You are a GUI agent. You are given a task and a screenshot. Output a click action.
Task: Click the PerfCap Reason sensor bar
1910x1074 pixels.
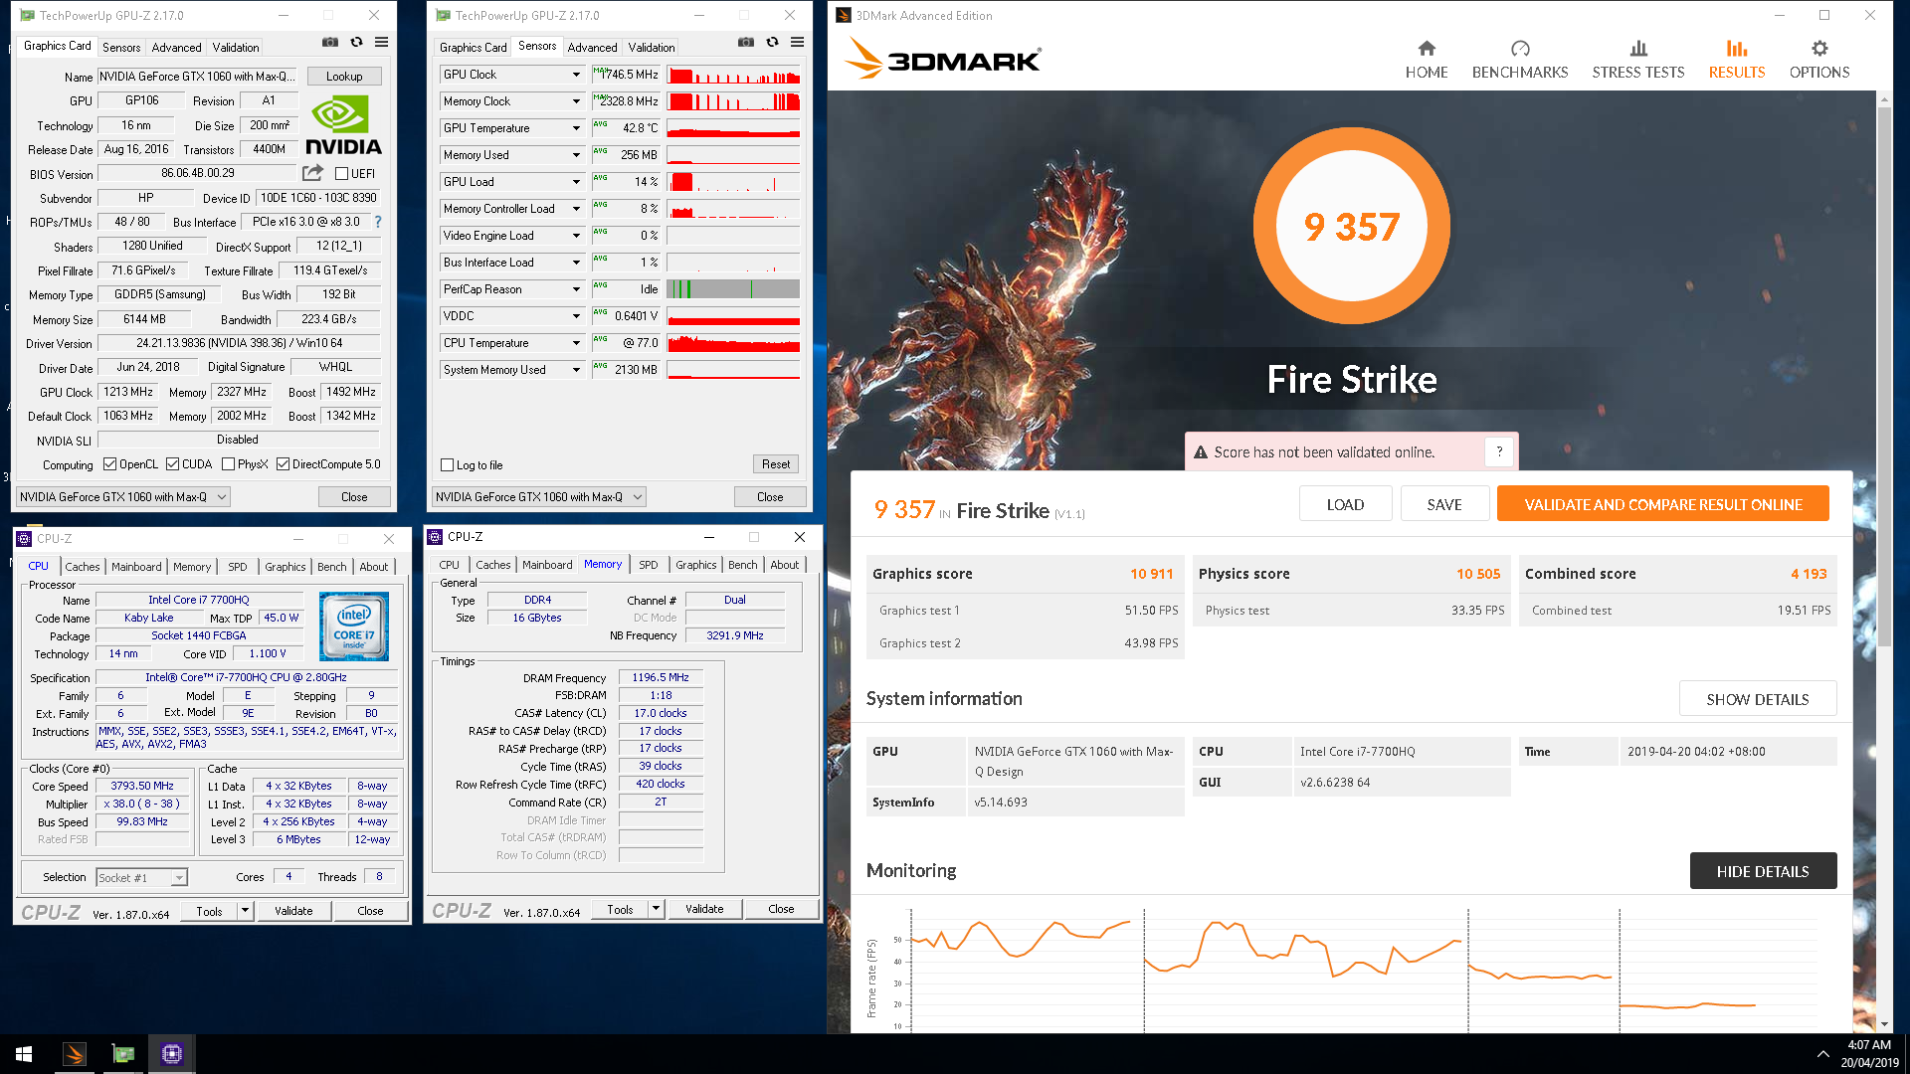(x=733, y=289)
